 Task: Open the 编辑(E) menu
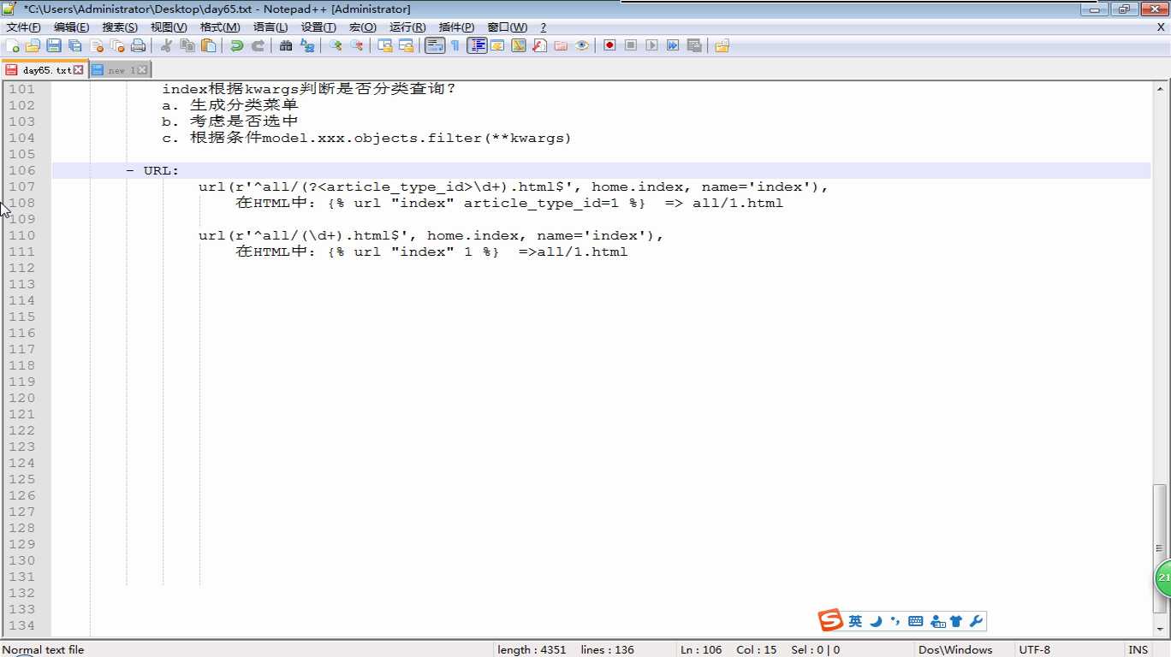click(x=71, y=27)
